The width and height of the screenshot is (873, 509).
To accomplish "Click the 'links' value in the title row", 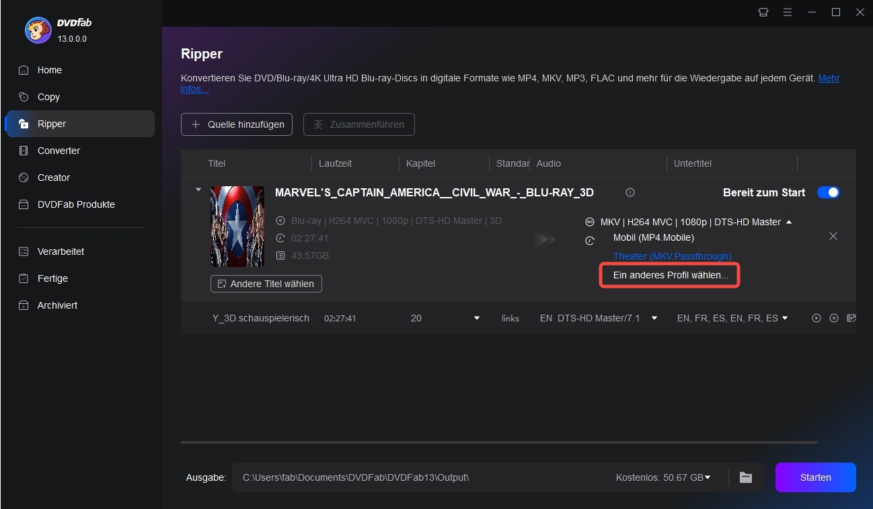I will click(510, 318).
